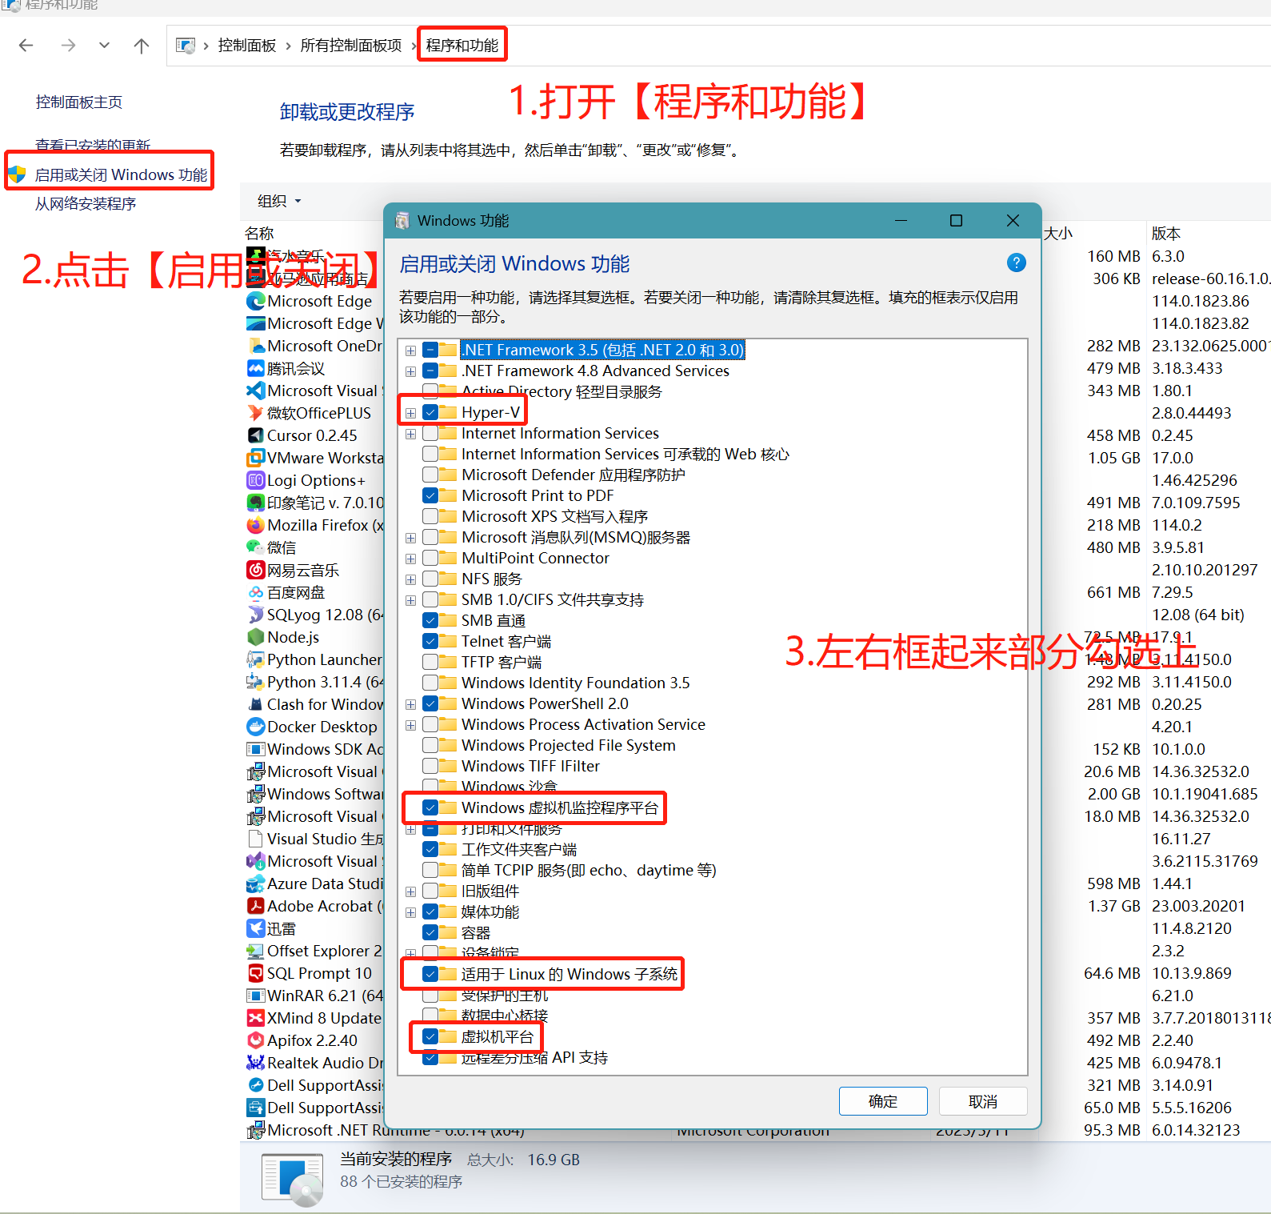Click 程序和功能 breadcrumb item
Viewport: 1271px width, 1214px height.
point(462,46)
